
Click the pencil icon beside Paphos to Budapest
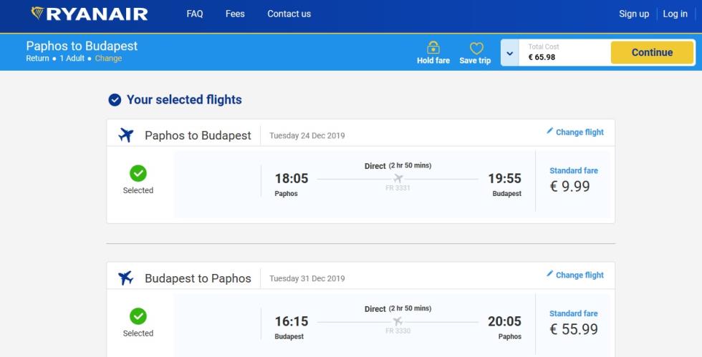coord(550,131)
